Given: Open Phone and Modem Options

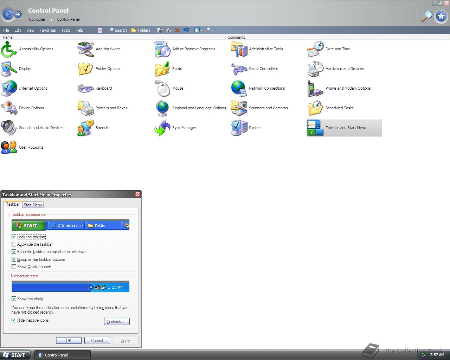Looking at the screenshot, I should coord(339,88).
